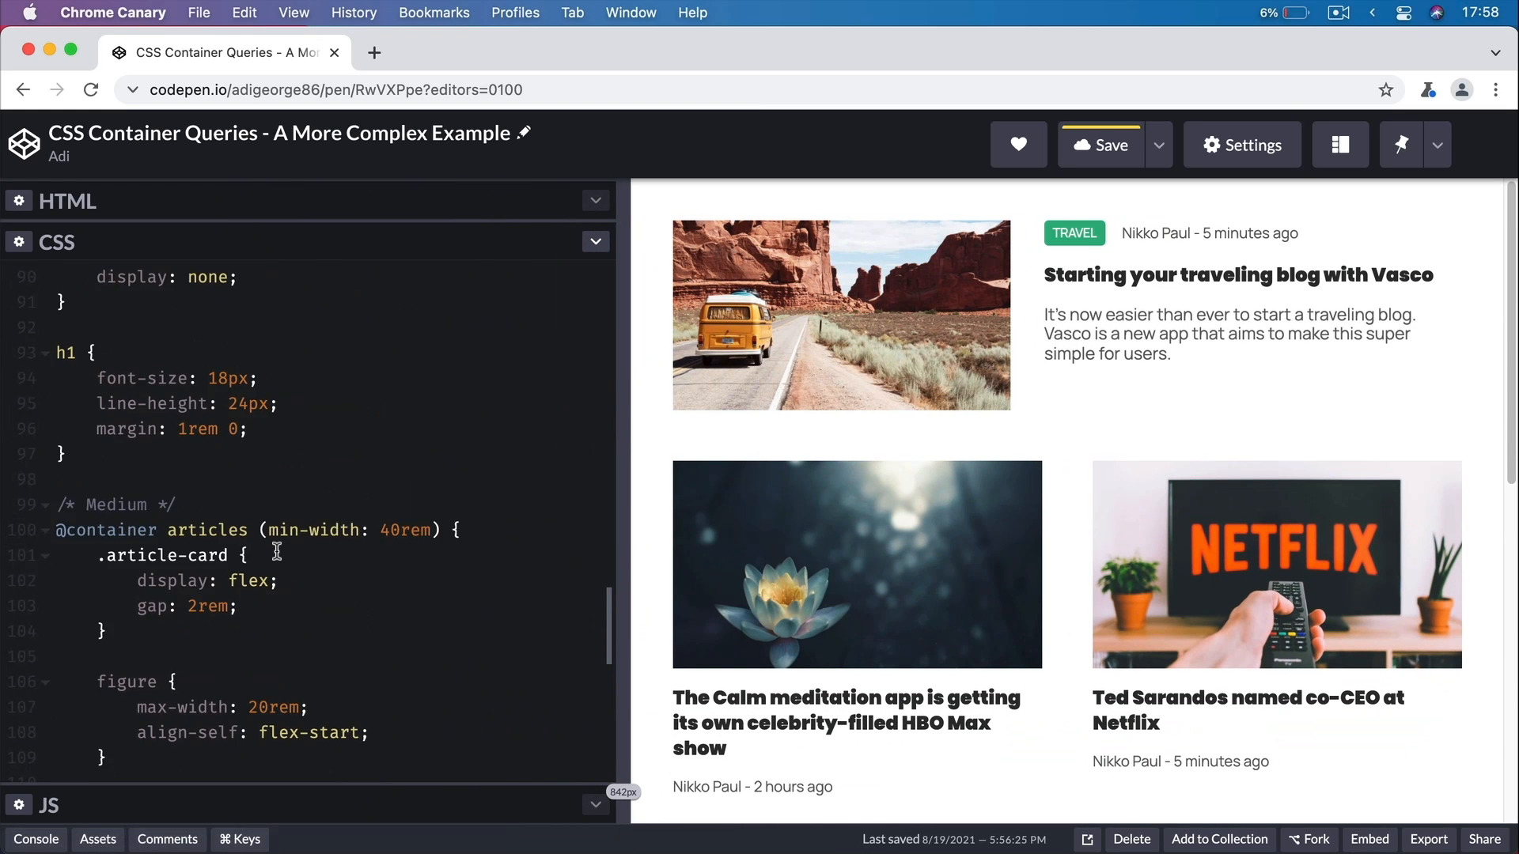
Task: Expand the CSS editor dropdown
Action: [x=596, y=241]
